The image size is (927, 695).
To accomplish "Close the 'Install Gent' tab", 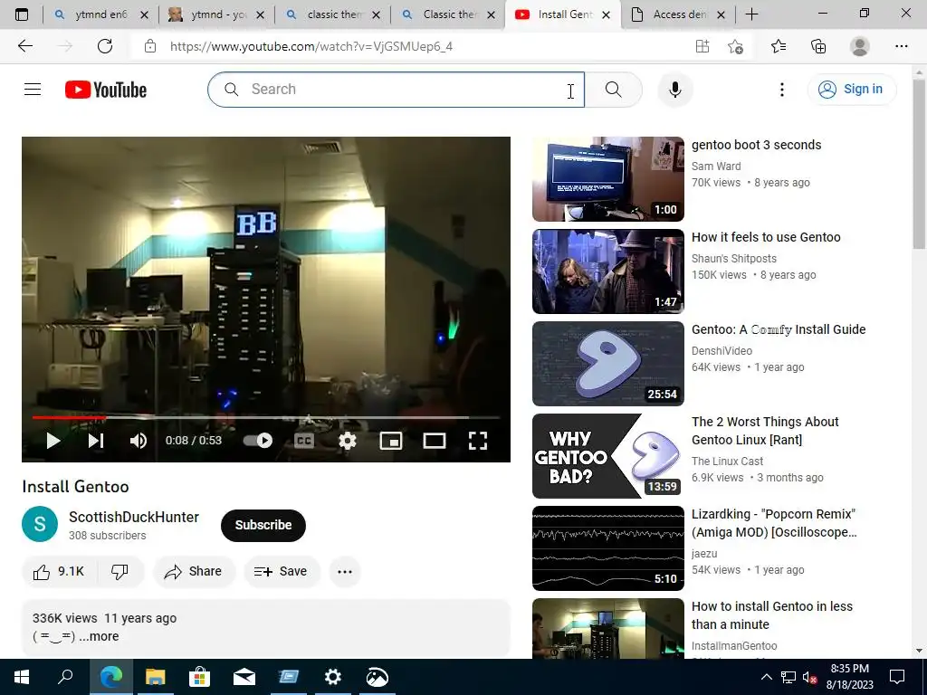I will pos(606,14).
